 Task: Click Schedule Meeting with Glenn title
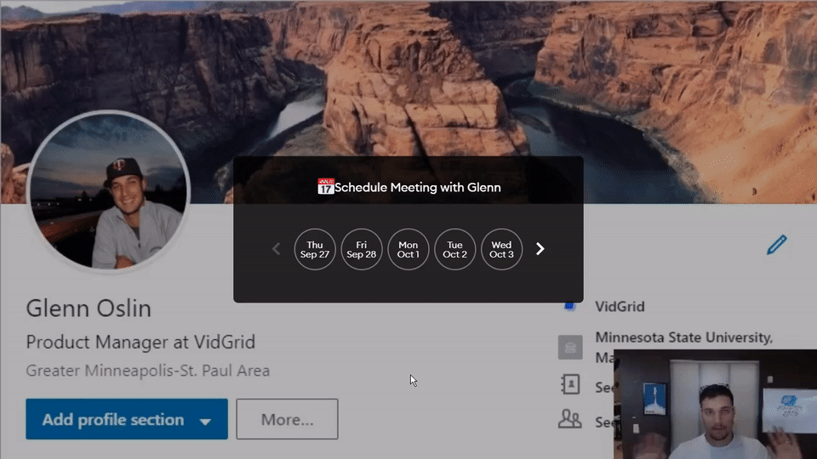417,187
